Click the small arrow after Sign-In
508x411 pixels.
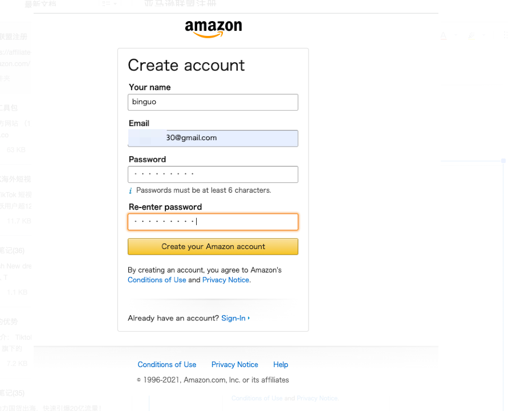249,318
